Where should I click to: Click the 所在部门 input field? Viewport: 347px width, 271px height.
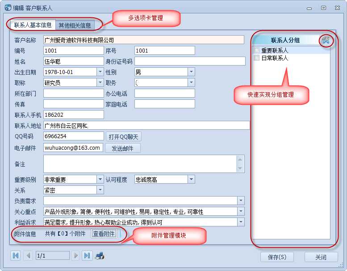pyautogui.click(x=74, y=93)
